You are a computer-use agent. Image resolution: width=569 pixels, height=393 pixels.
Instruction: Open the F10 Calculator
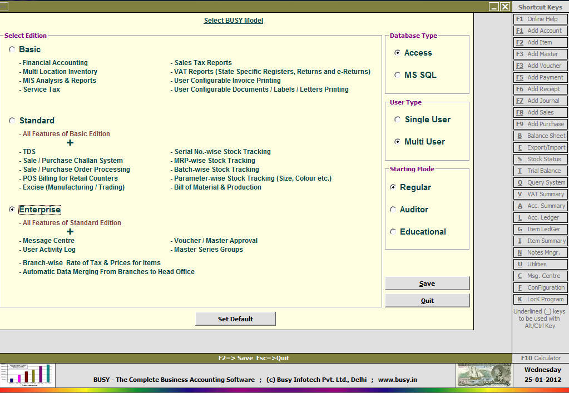coord(540,358)
